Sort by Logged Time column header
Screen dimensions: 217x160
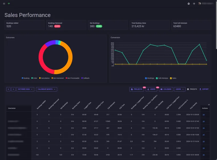[x=88, y=106]
